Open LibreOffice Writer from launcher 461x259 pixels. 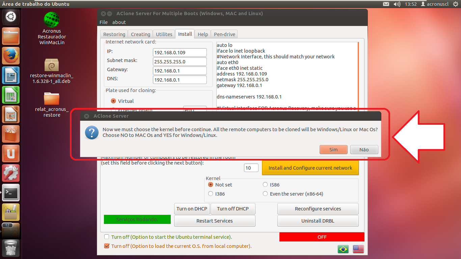11,75
